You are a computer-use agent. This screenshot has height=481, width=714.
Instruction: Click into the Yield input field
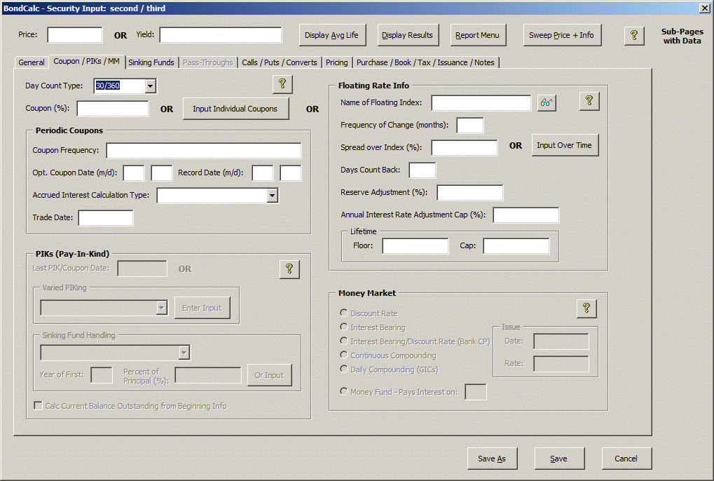pyautogui.click(x=220, y=35)
